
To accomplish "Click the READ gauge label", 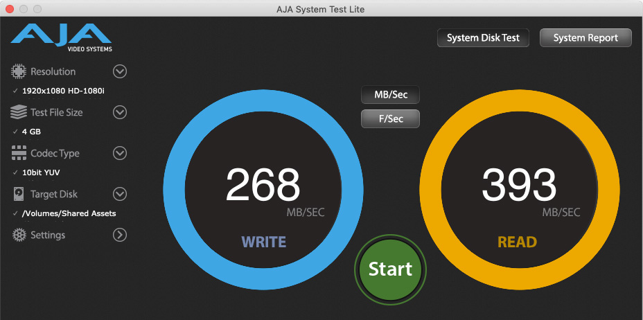I will pyautogui.click(x=517, y=242).
